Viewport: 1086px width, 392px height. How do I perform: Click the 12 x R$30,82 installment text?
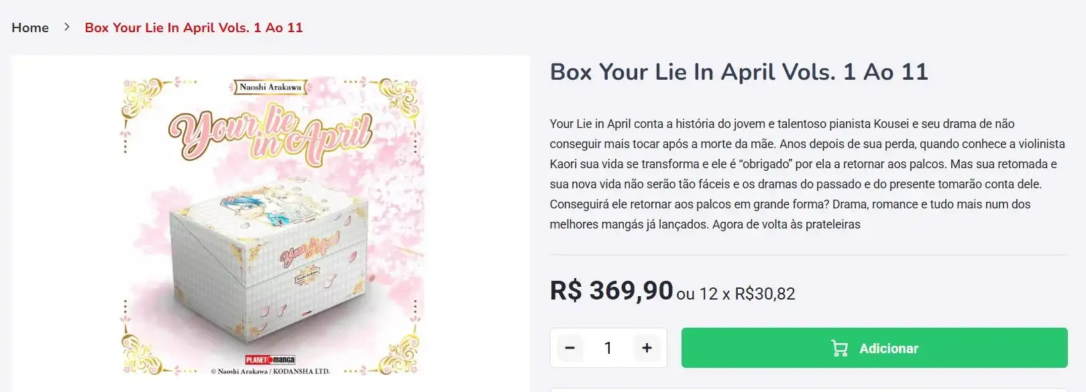pos(747,293)
